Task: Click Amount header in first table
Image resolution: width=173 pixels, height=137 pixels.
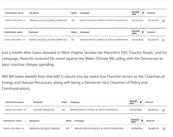Action: tap(151, 13)
